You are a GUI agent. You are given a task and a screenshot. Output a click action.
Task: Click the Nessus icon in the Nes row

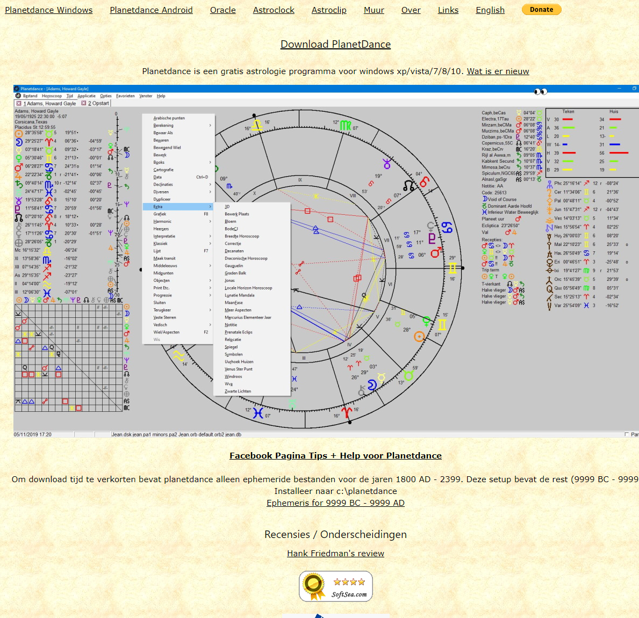coord(549,227)
